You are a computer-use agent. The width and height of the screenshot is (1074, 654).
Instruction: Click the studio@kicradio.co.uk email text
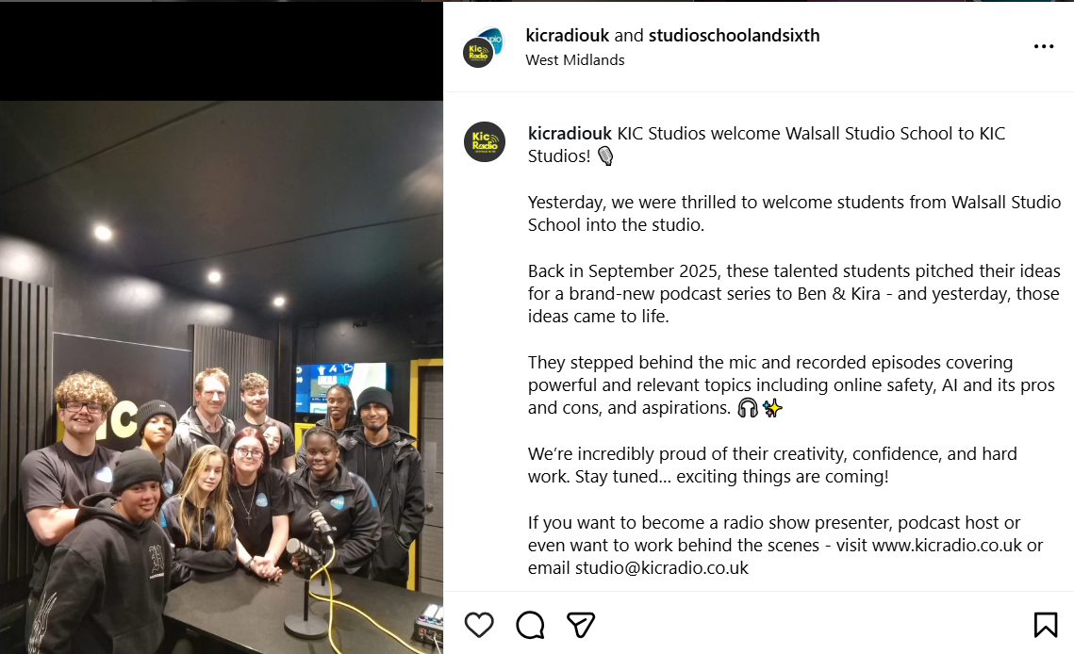pyautogui.click(x=662, y=567)
